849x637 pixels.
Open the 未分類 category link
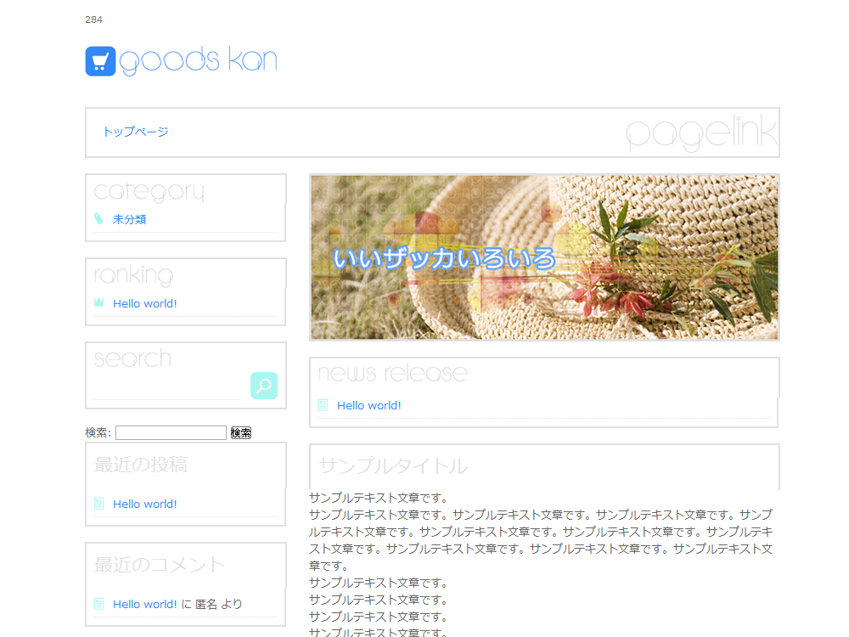129,219
